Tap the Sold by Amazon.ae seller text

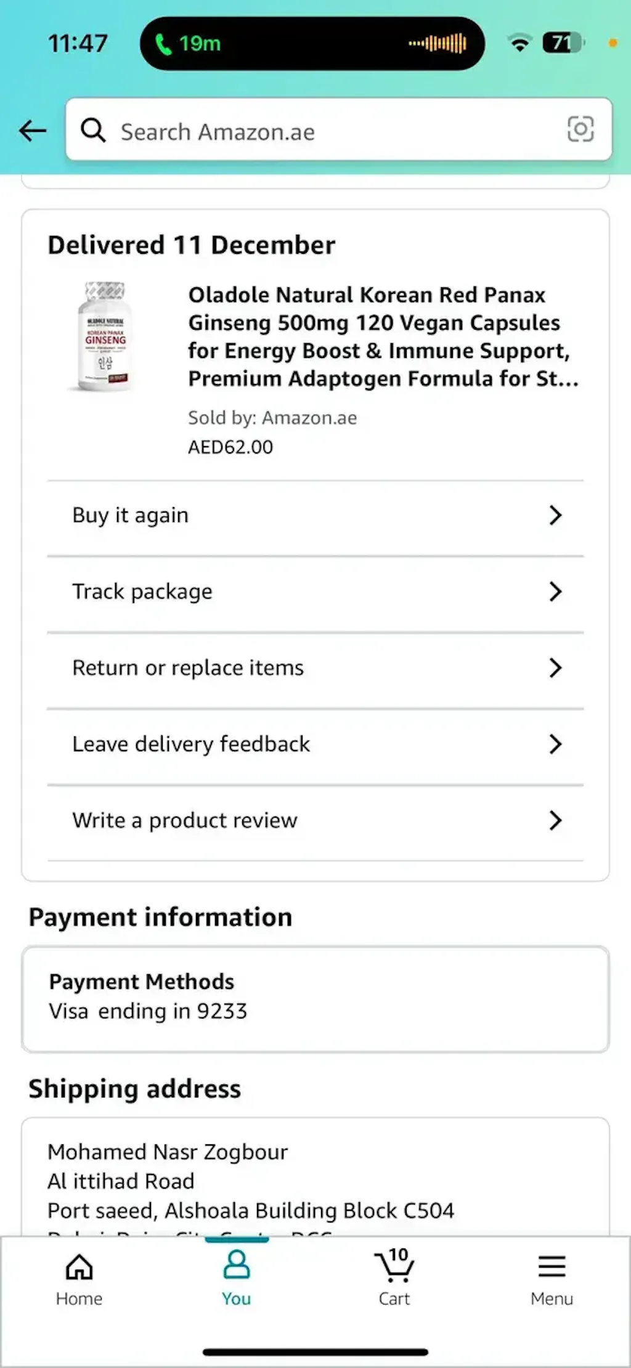(x=272, y=418)
